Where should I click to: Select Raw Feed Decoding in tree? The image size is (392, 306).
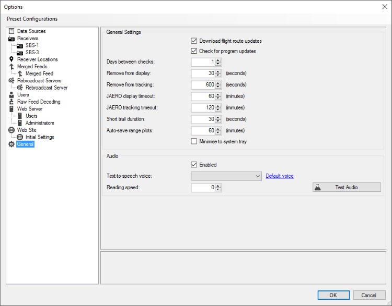[x=39, y=102]
